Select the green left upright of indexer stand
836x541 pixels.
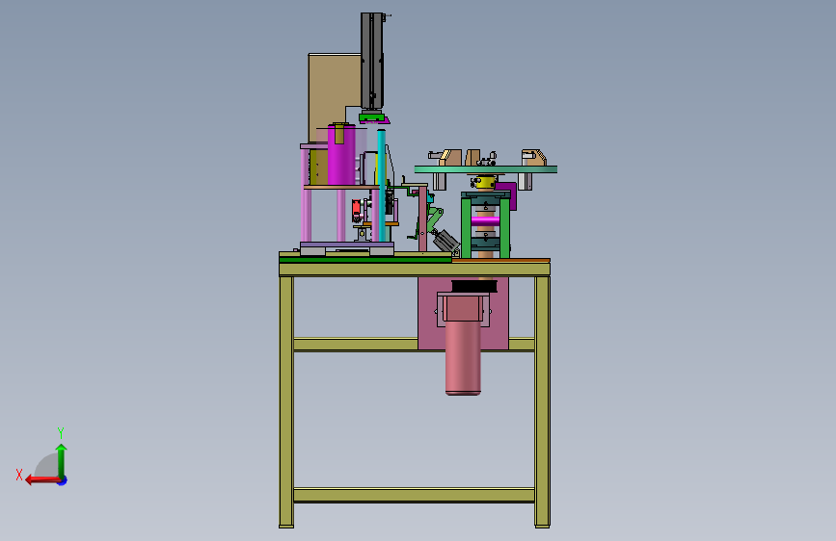tap(466, 227)
